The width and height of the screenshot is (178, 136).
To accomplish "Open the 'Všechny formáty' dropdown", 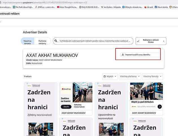I will tap(153, 76).
